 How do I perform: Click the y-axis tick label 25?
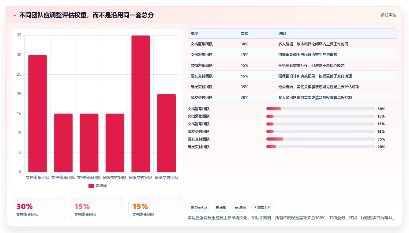click(19, 74)
